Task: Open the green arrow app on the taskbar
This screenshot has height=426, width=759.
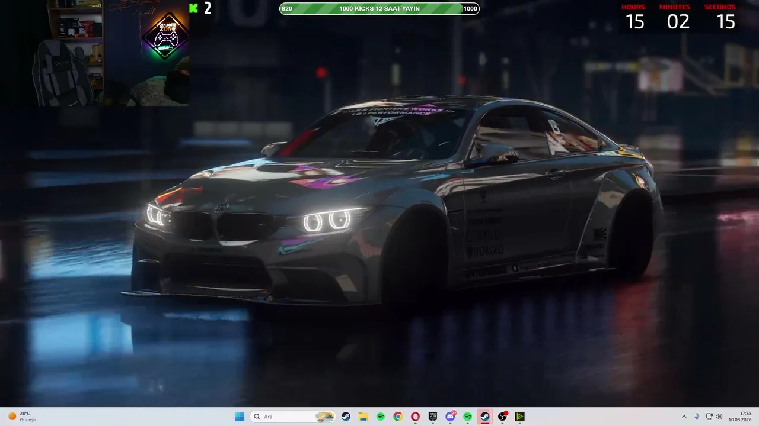Action: pos(519,417)
